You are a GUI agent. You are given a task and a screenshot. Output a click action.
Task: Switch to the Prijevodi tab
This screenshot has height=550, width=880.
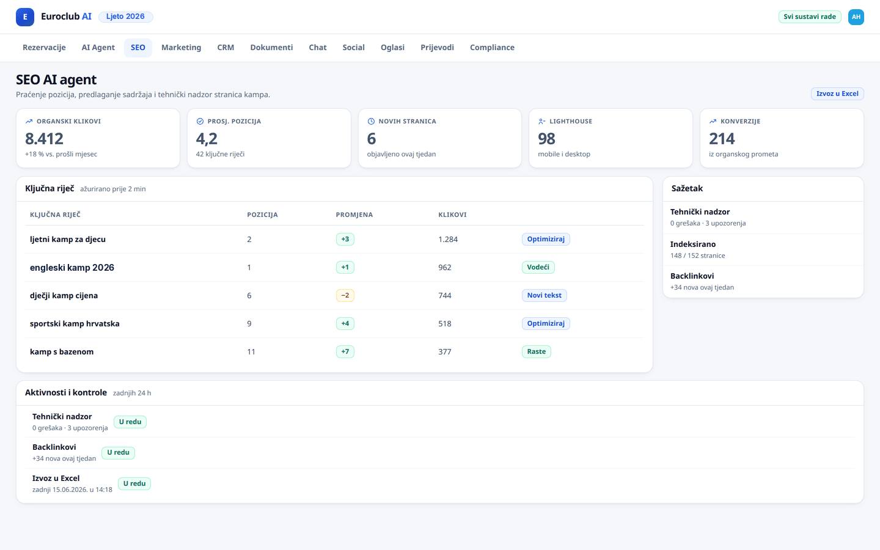[438, 48]
